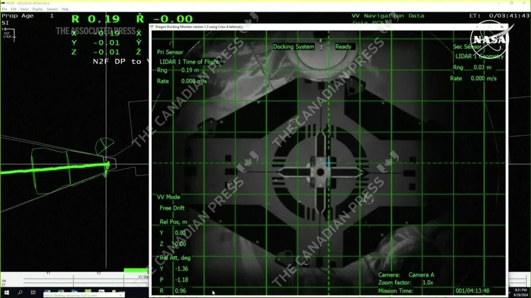Click relative attitude roll value 0.96
531x298 pixels.
[x=181, y=290]
